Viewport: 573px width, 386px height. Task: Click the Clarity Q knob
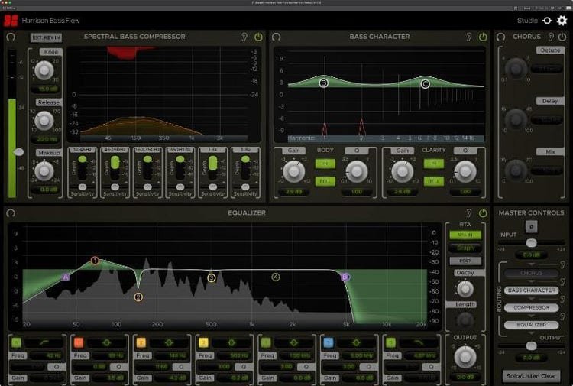[x=465, y=171]
